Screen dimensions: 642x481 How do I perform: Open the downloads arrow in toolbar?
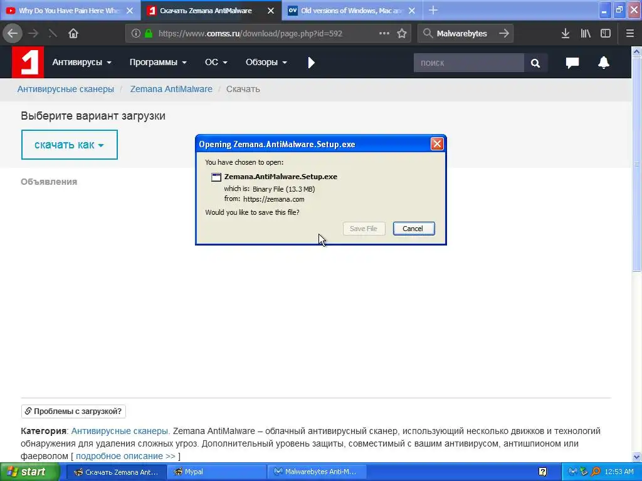pos(566,33)
